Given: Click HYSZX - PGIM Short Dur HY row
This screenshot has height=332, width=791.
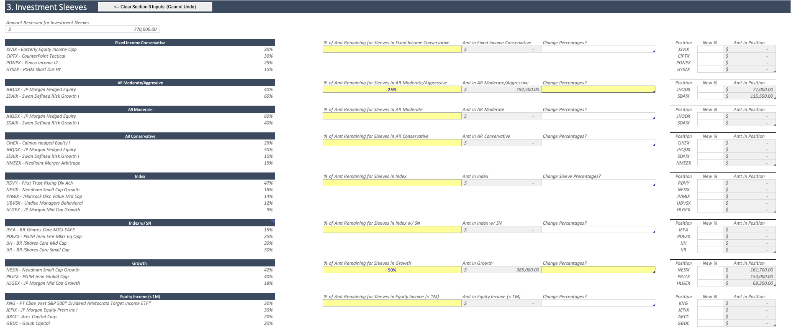Looking at the screenshot, I should coord(140,69).
